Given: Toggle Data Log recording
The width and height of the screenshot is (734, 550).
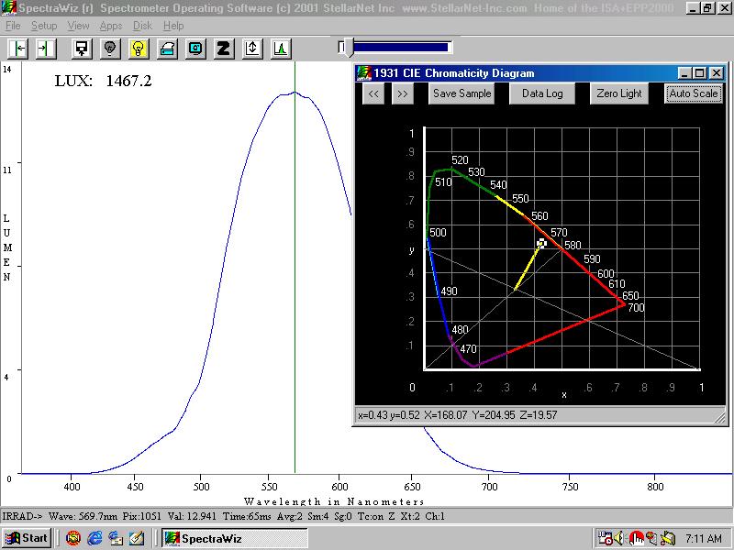Looking at the screenshot, I should (542, 93).
